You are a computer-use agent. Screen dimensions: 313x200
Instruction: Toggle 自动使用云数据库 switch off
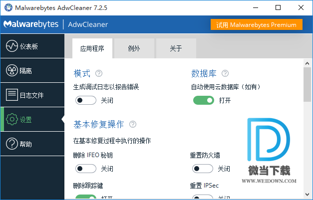coord(204,100)
